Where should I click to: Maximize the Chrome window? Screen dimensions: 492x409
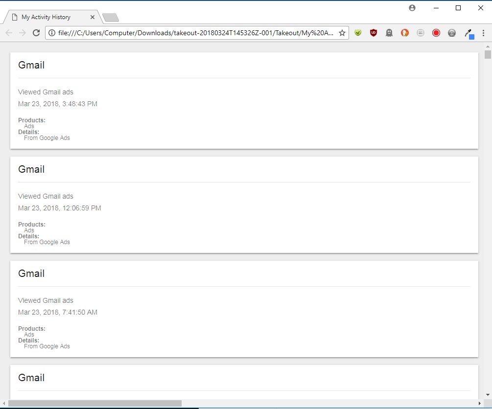pyautogui.click(x=458, y=8)
